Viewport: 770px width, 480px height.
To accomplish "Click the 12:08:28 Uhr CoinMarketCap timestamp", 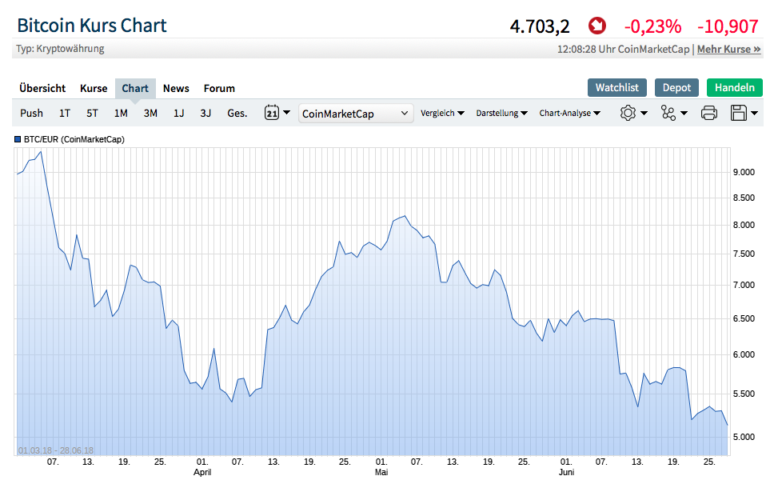I will pos(623,49).
